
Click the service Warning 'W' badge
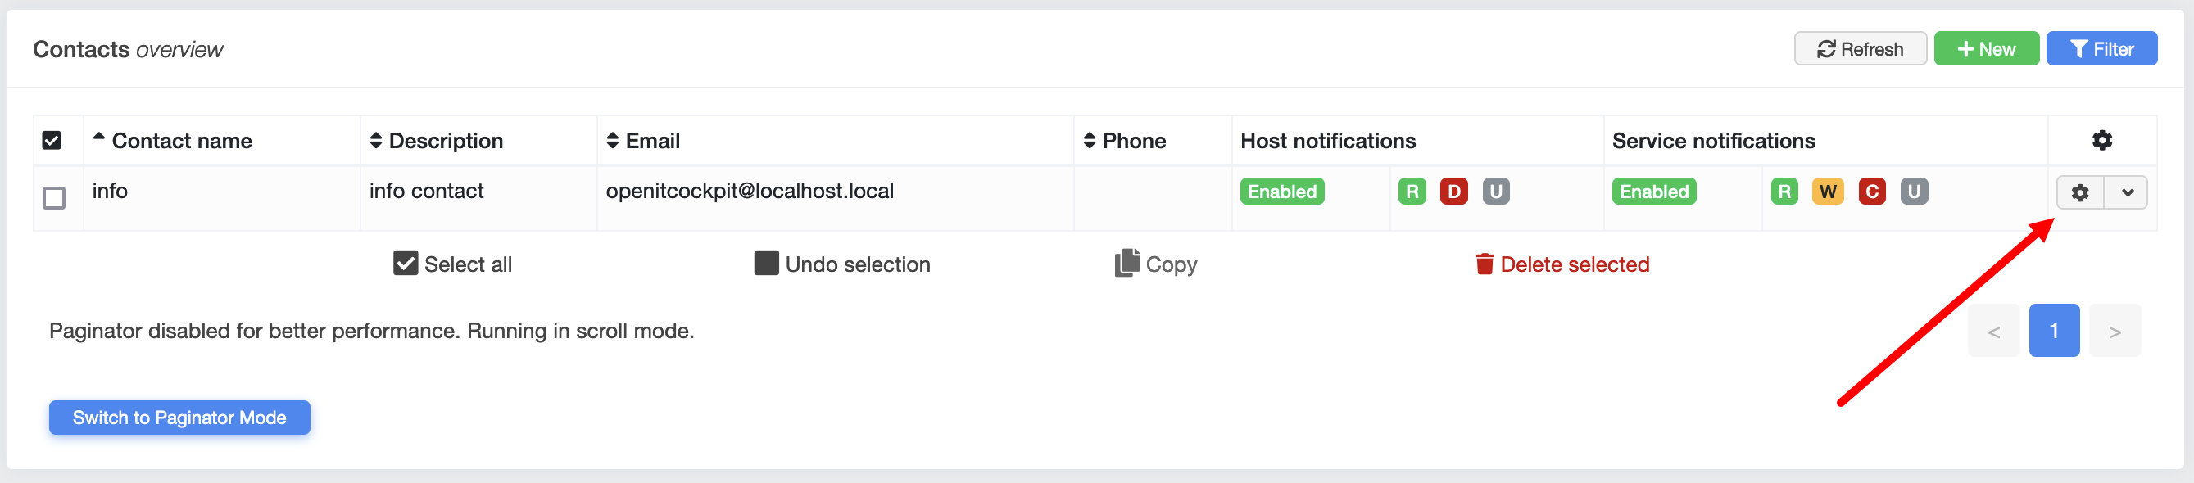[x=1827, y=192]
